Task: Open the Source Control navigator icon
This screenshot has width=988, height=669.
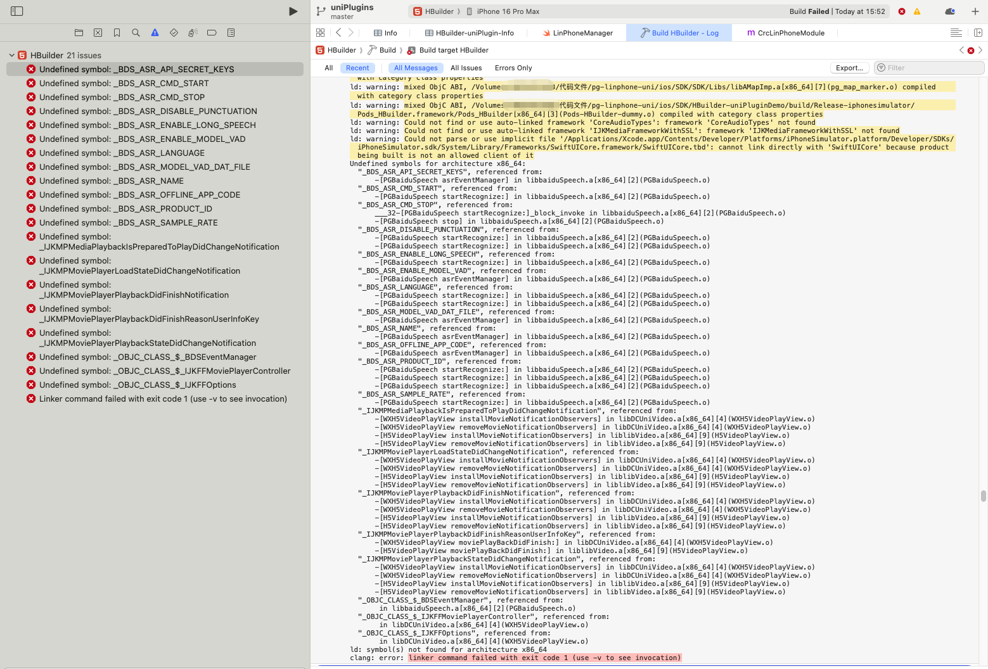Action: 98,32
